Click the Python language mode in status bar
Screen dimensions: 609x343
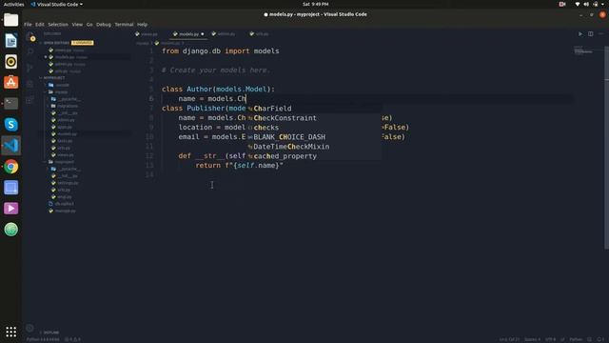pyautogui.click(x=576, y=339)
